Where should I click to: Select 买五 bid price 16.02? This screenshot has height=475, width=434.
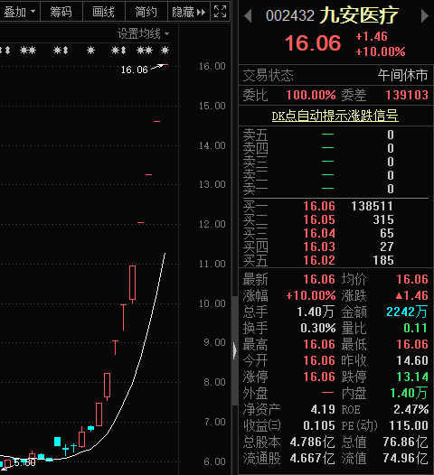[x=319, y=260]
